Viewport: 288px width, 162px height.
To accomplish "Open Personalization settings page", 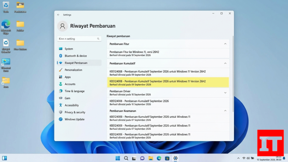I will tap(79, 70).
